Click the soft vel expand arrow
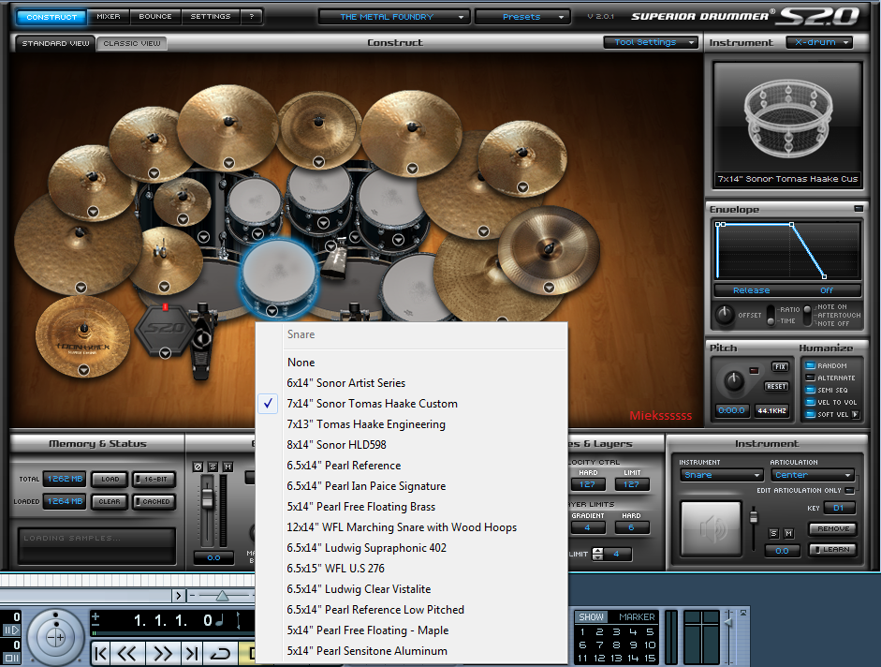The width and height of the screenshot is (881, 667). [x=855, y=414]
